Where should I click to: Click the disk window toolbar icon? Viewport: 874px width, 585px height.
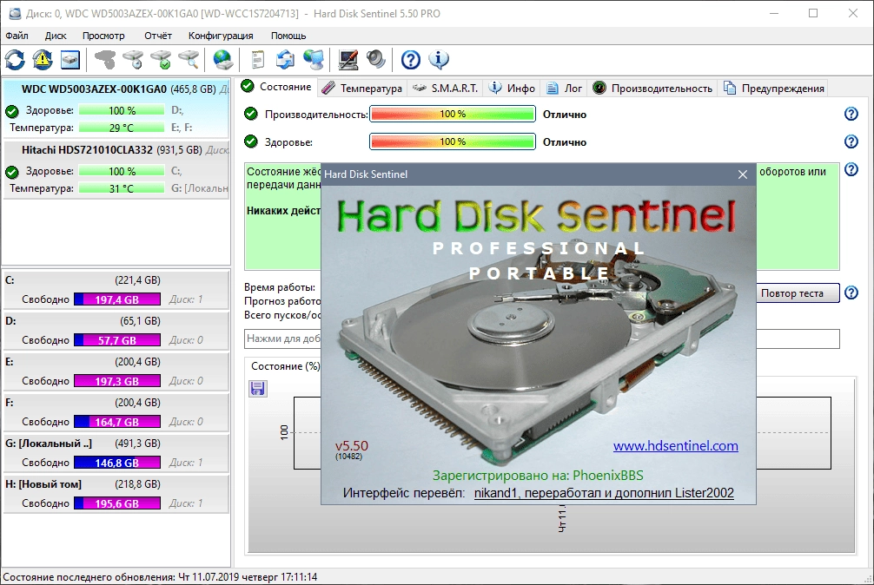click(70, 60)
